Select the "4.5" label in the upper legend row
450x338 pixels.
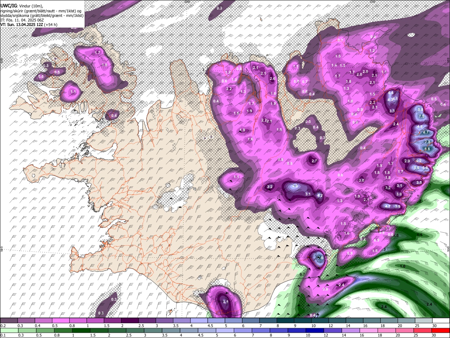coord(211,326)
